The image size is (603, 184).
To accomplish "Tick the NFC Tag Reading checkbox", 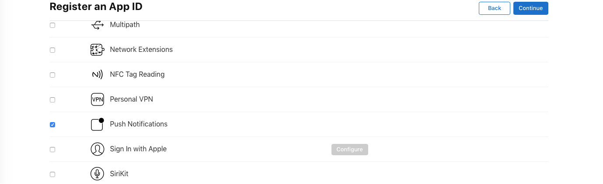I will pyautogui.click(x=52, y=75).
